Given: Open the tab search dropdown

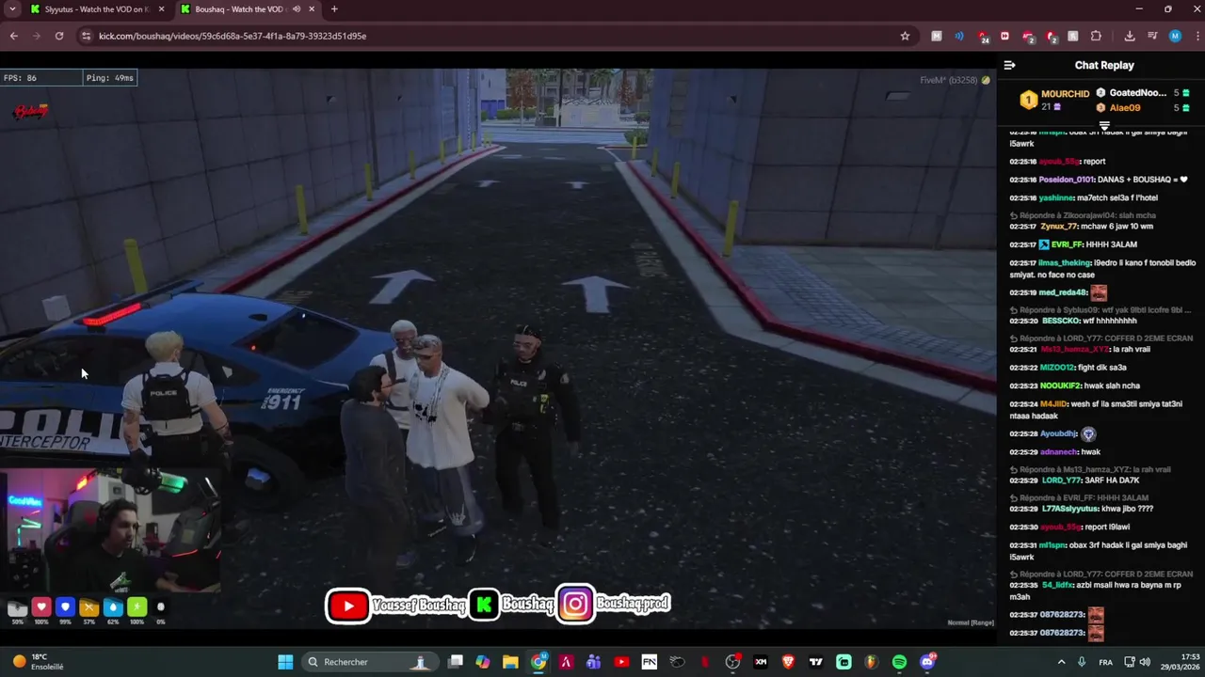Looking at the screenshot, I should [12, 9].
